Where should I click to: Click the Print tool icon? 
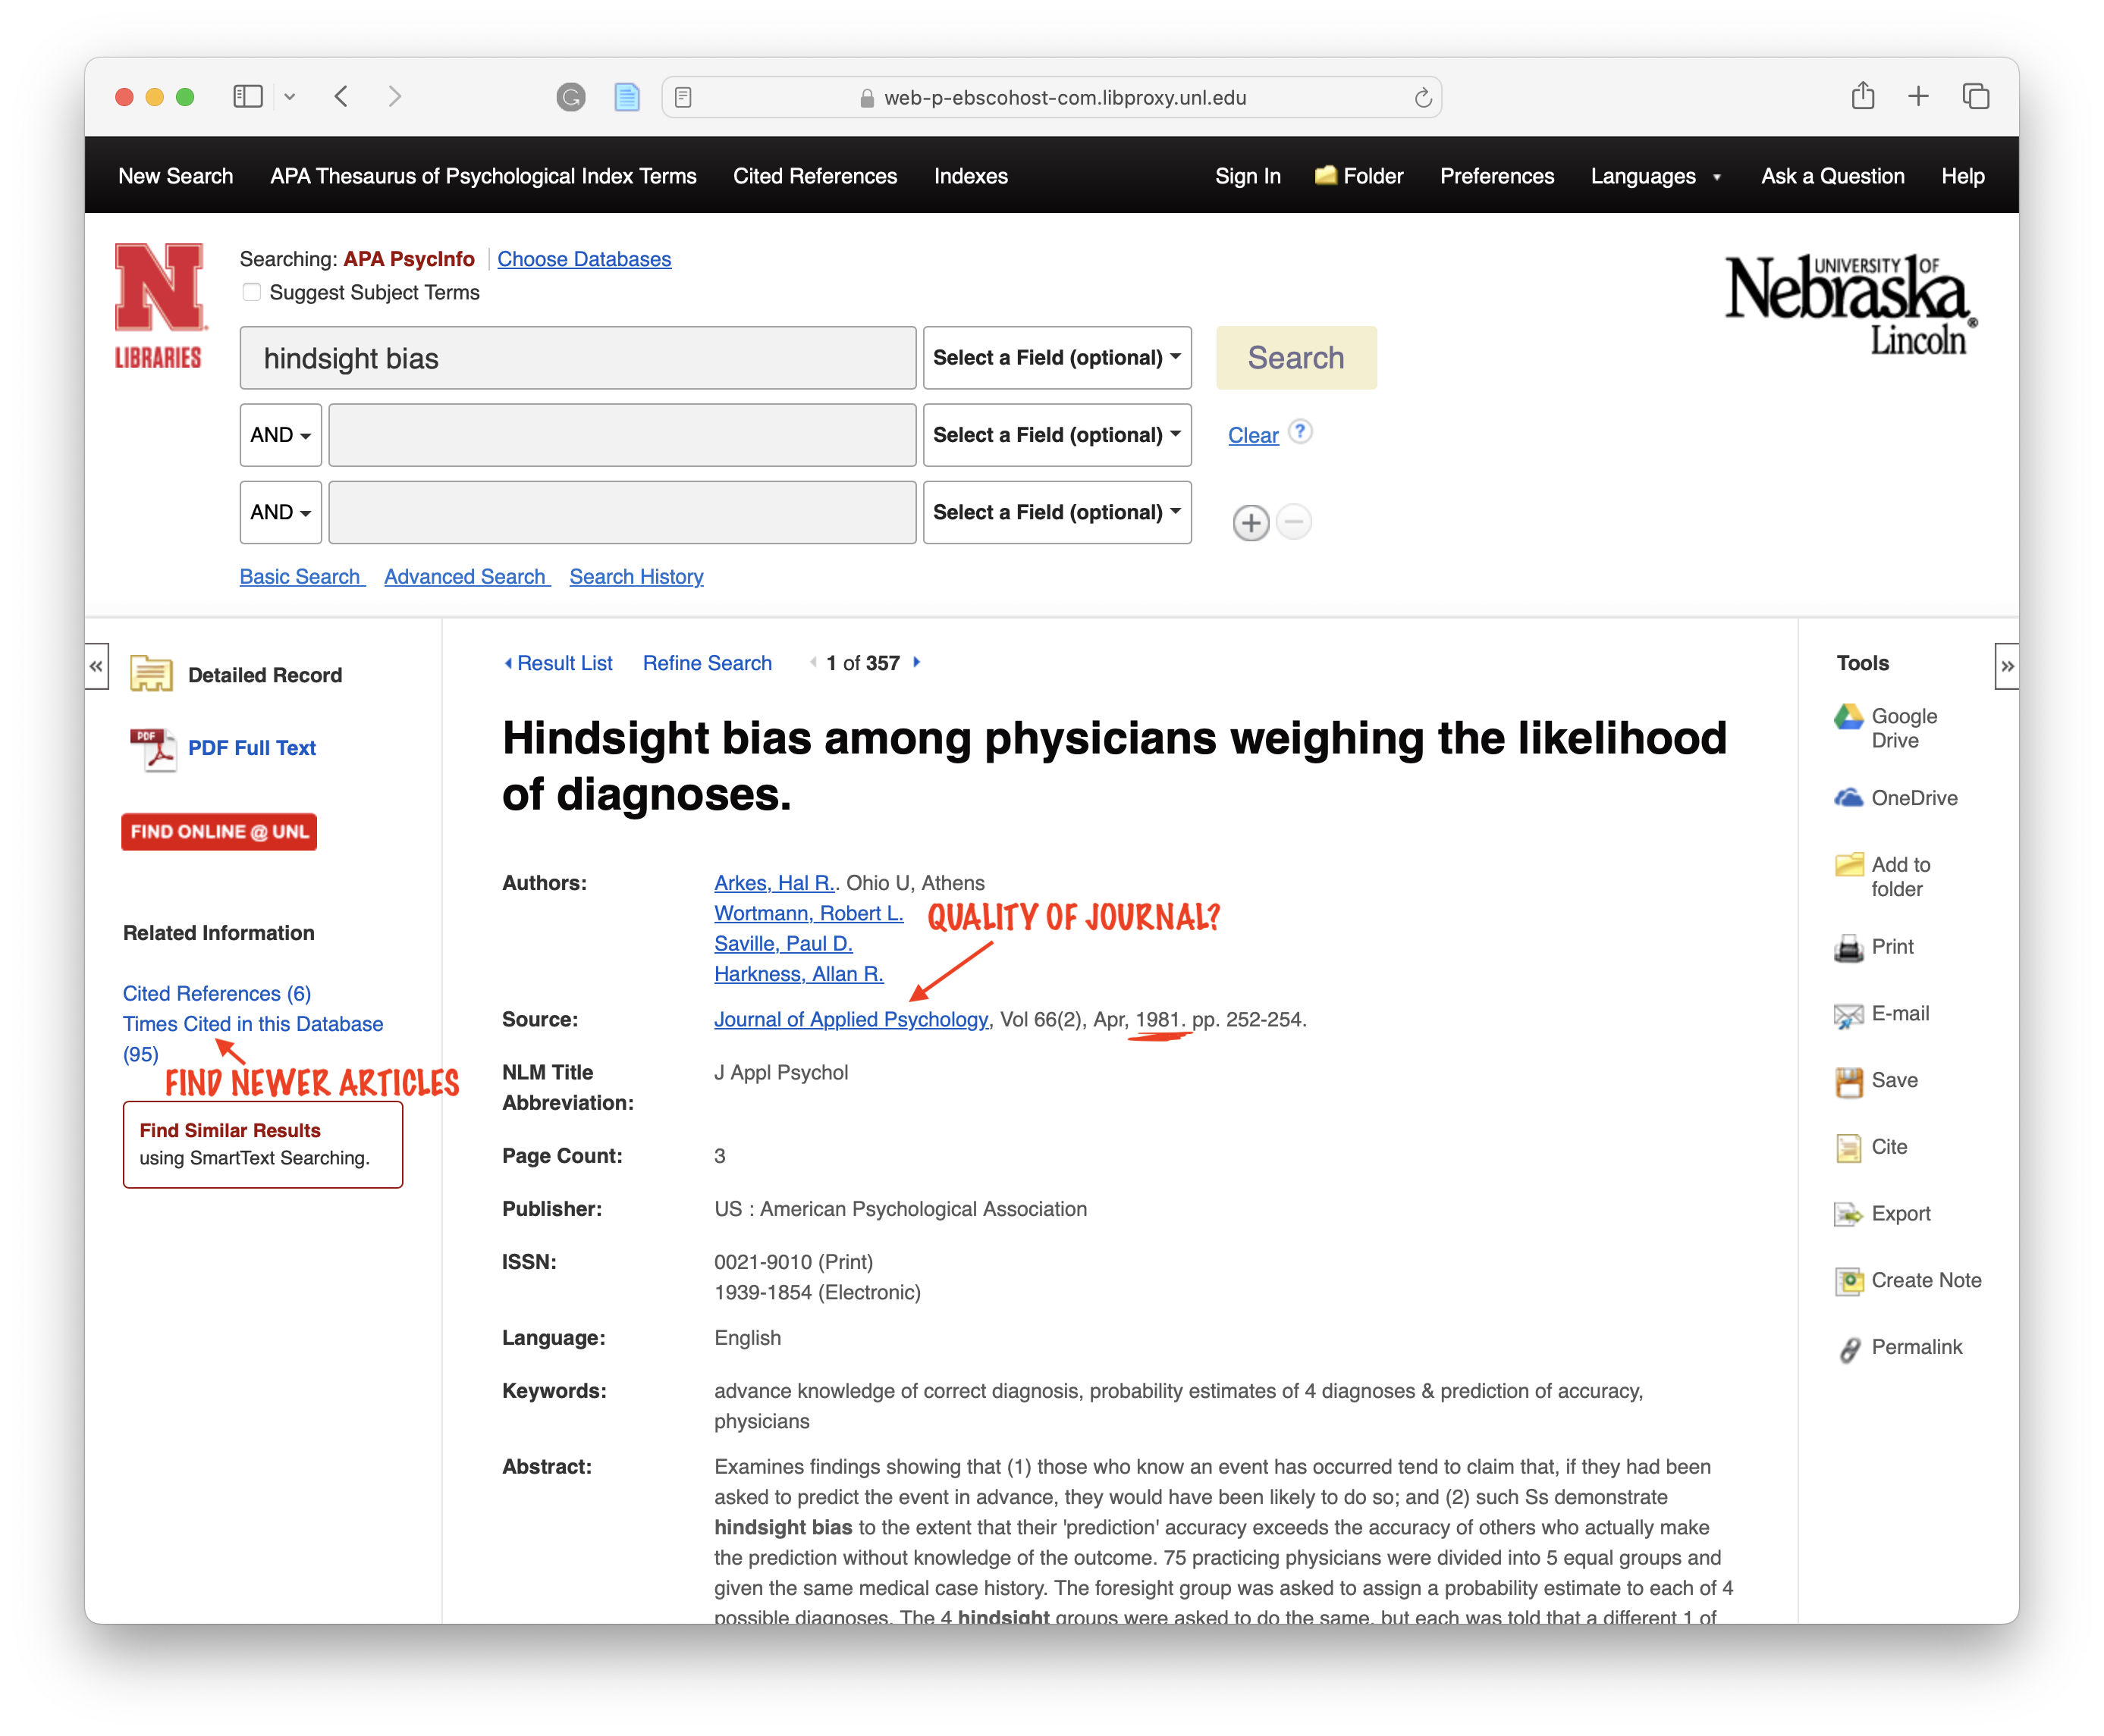[x=1848, y=947]
